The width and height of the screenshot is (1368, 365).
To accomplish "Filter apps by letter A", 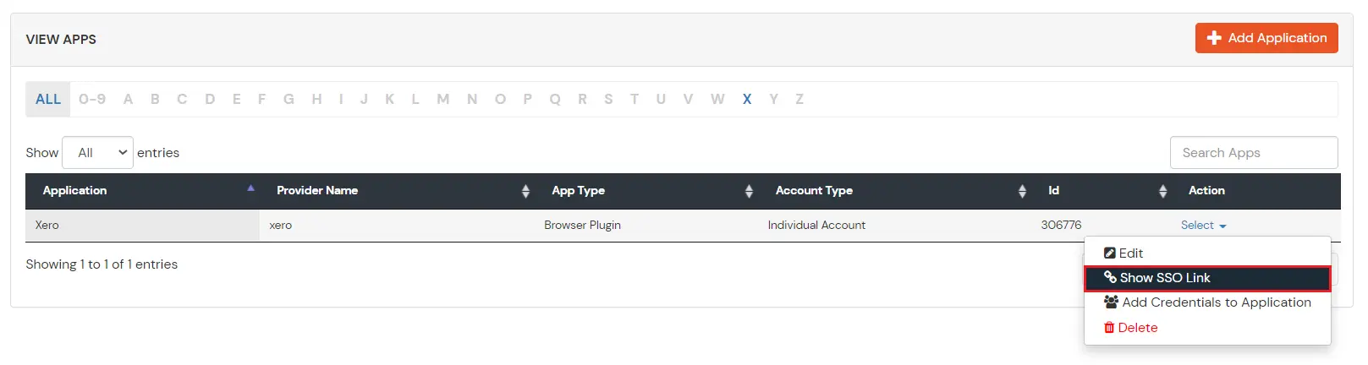I will point(128,99).
